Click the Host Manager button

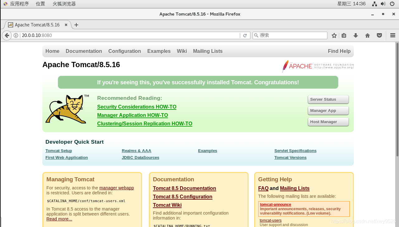328,122
